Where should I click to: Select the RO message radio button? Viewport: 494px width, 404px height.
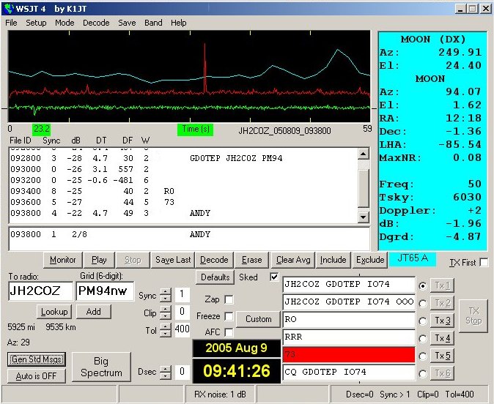421,321
